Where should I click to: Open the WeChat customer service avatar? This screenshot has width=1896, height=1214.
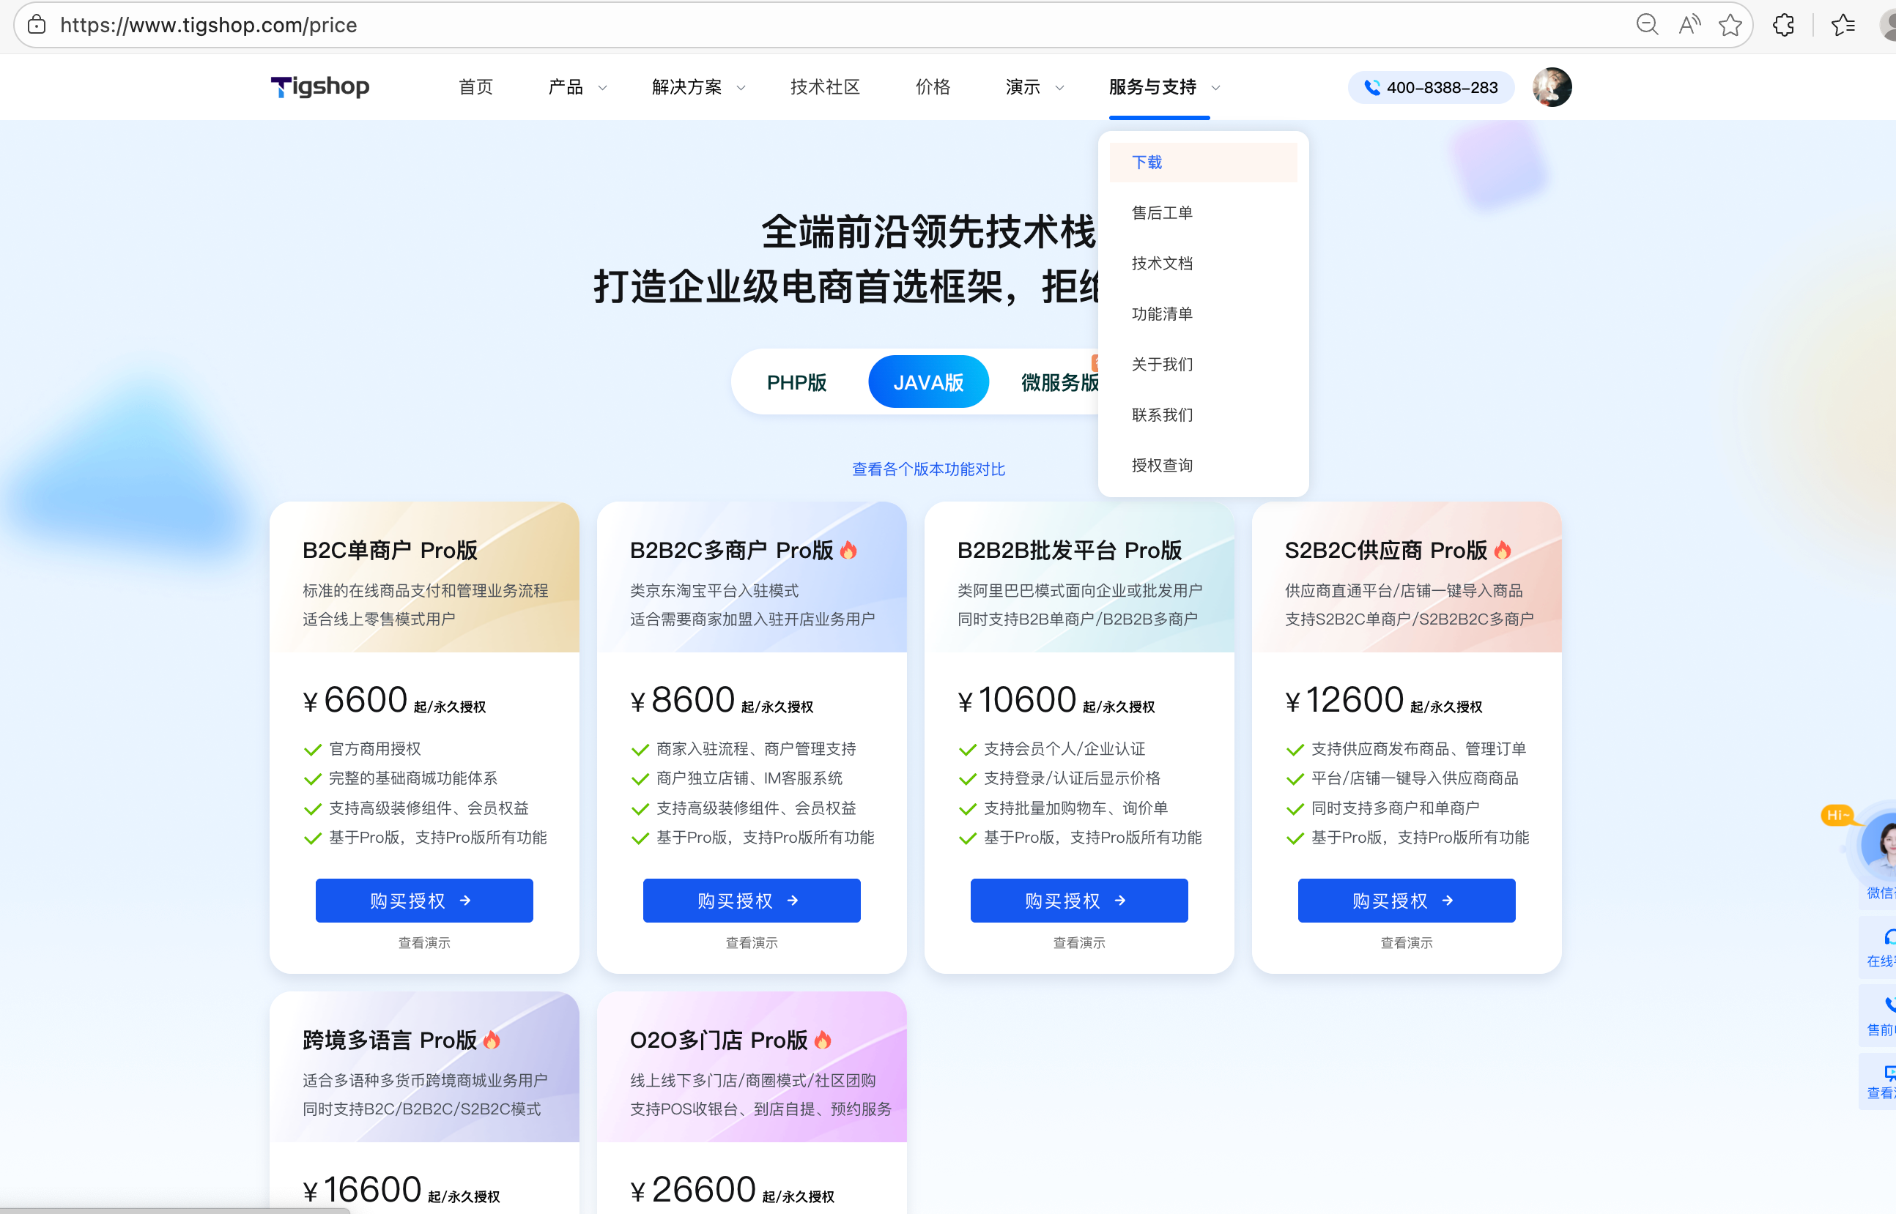tap(1884, 846)
